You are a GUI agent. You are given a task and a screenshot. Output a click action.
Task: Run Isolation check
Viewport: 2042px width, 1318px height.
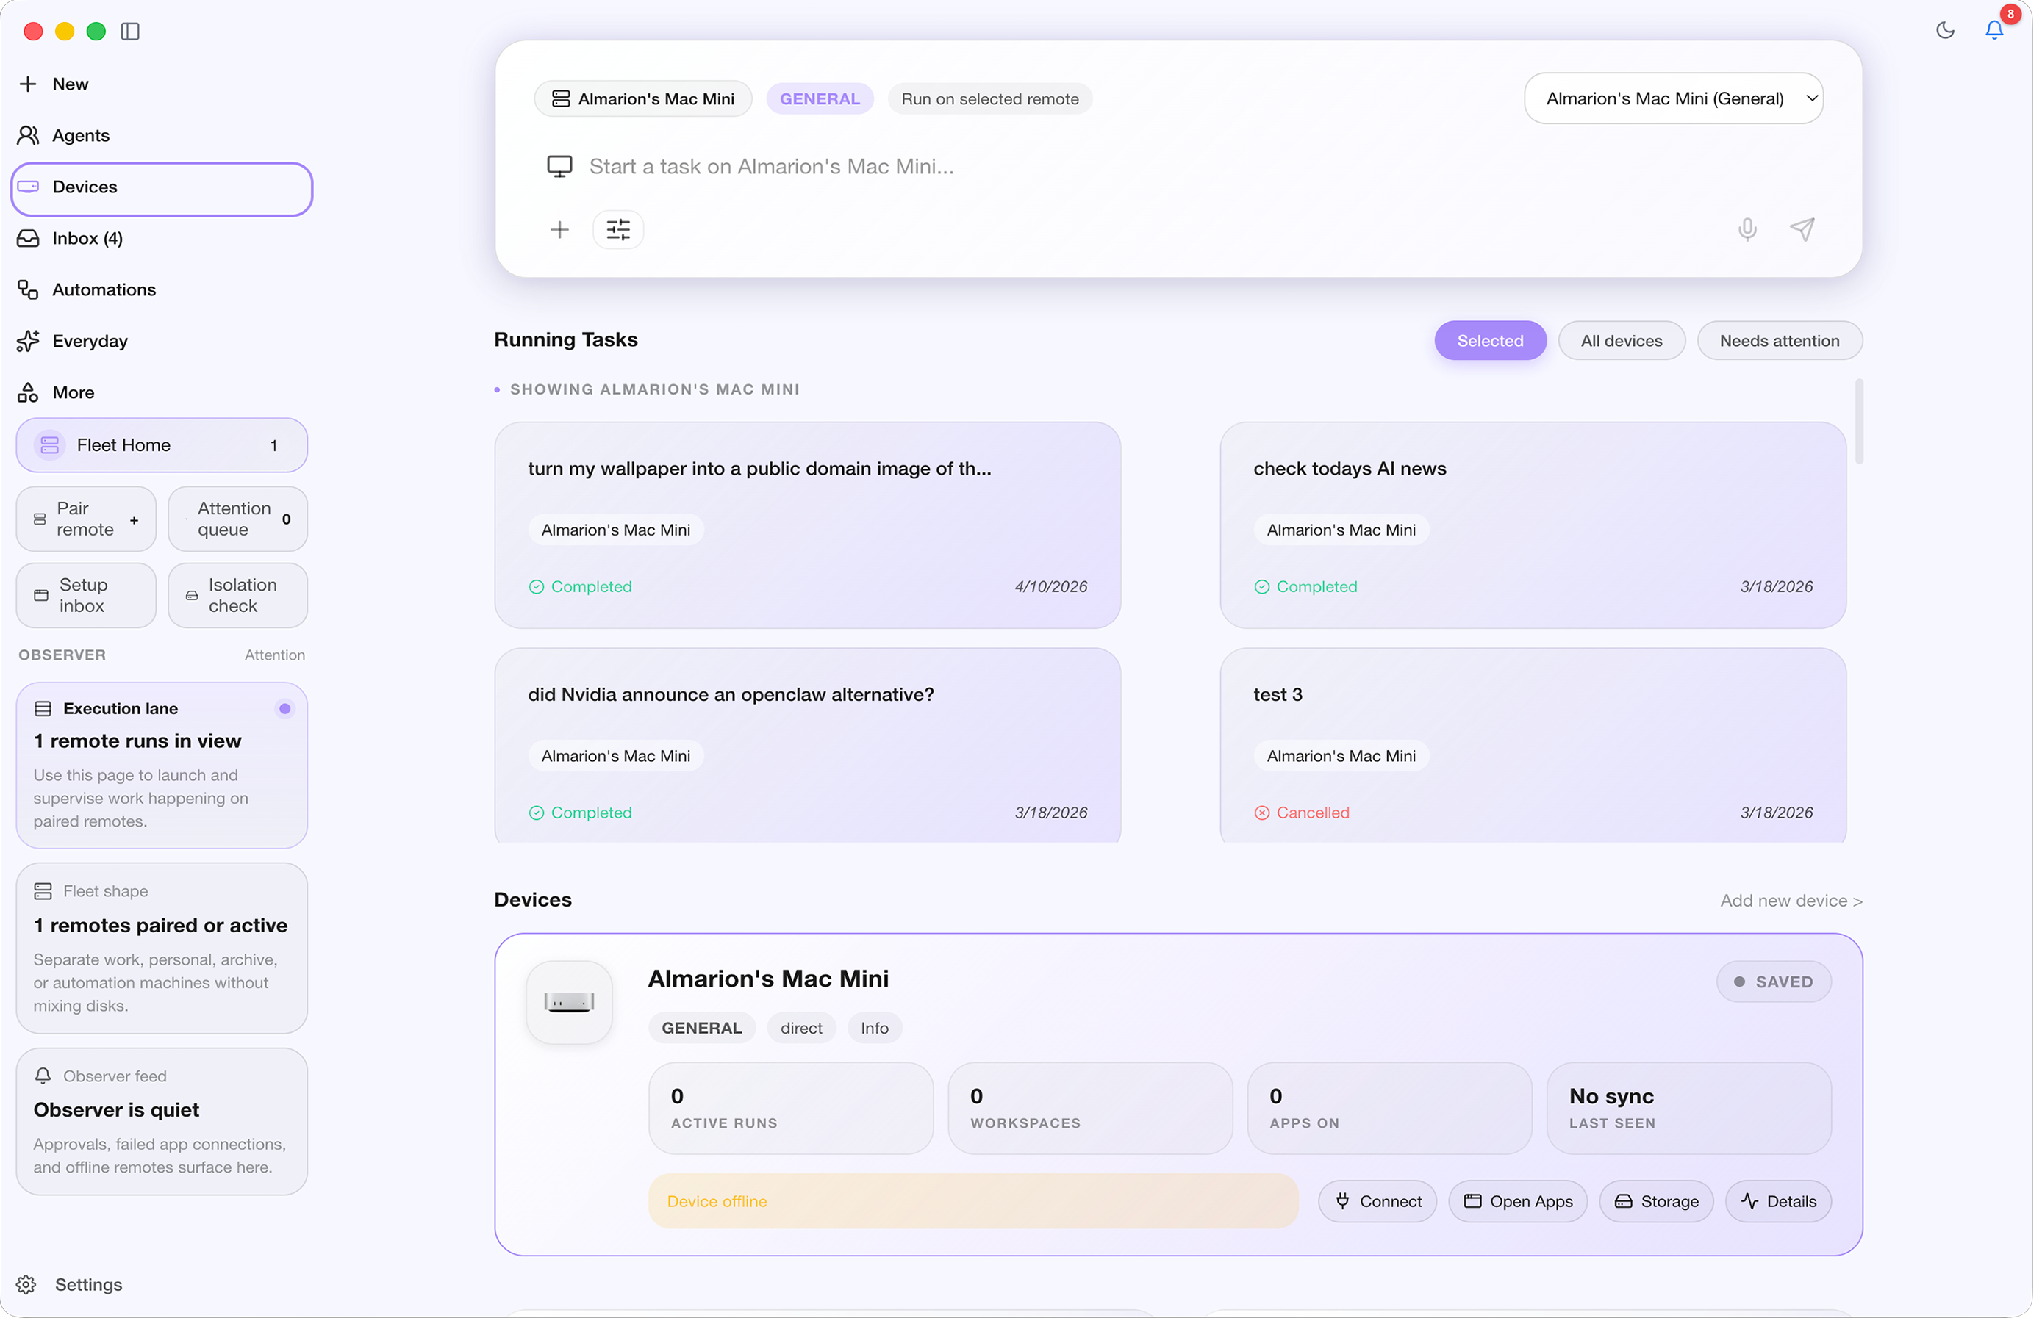(x=238, y=595)
